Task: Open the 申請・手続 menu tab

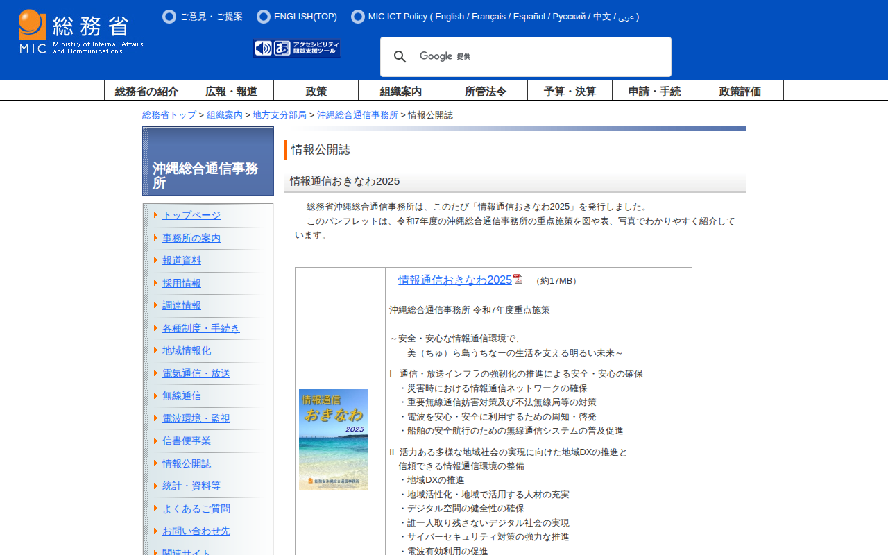Action: (654, 91)
